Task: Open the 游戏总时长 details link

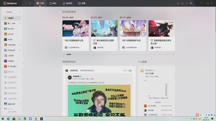Action: click(x=150, y=70)
